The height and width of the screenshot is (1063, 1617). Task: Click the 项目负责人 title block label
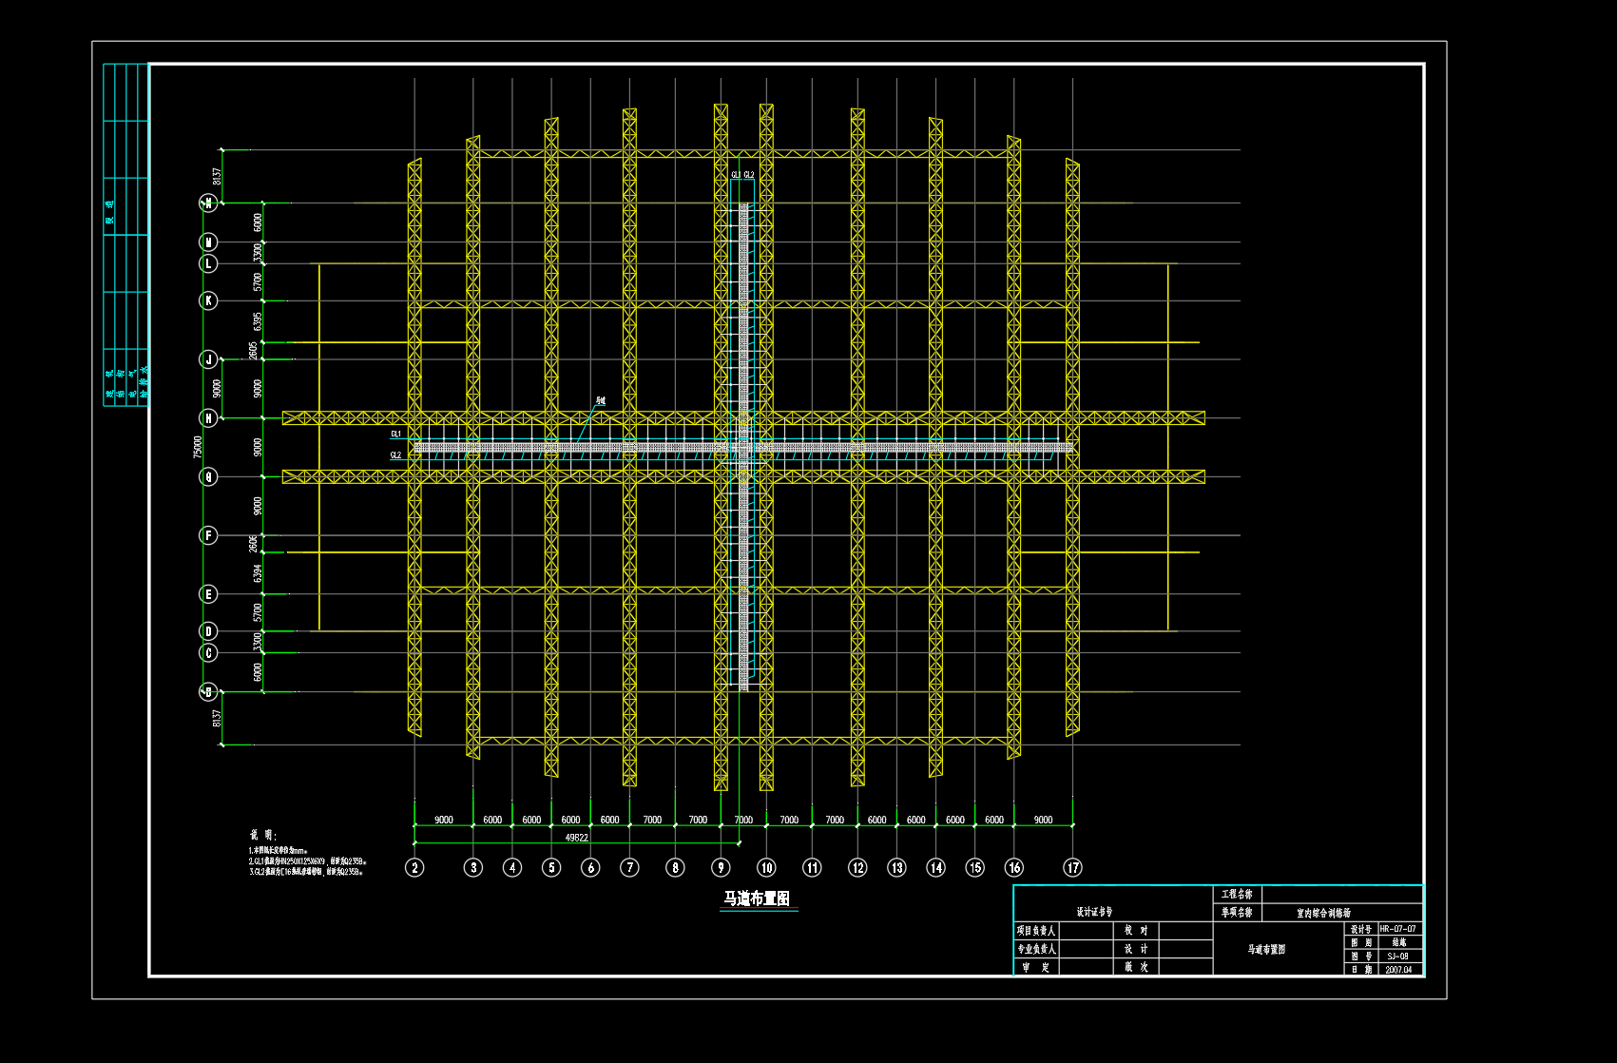click(x=1036, y=931)
